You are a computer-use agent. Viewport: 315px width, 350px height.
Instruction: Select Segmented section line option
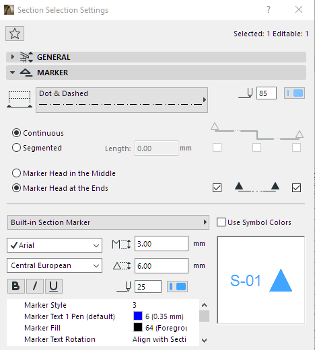(37, 148)
